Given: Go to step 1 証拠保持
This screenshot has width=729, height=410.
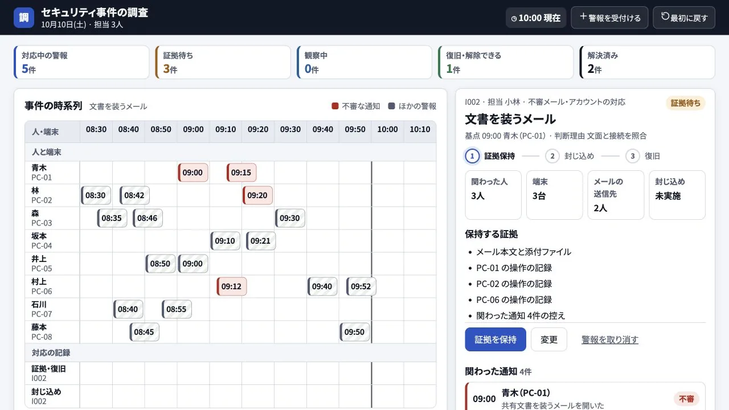Looking at the screenshot, I should pyautogui.click(x=490, y=156).
